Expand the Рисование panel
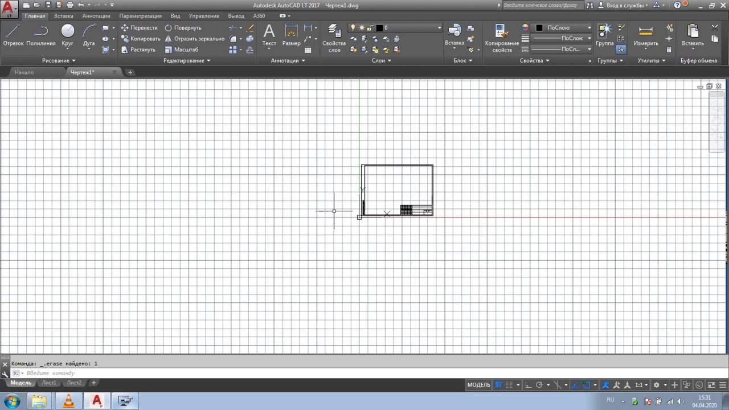Image resolution: width=729 pixels, height=410 pixels. [59, 60]
